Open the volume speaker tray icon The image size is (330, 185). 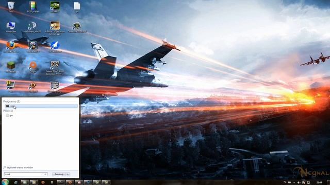point(299,182)
